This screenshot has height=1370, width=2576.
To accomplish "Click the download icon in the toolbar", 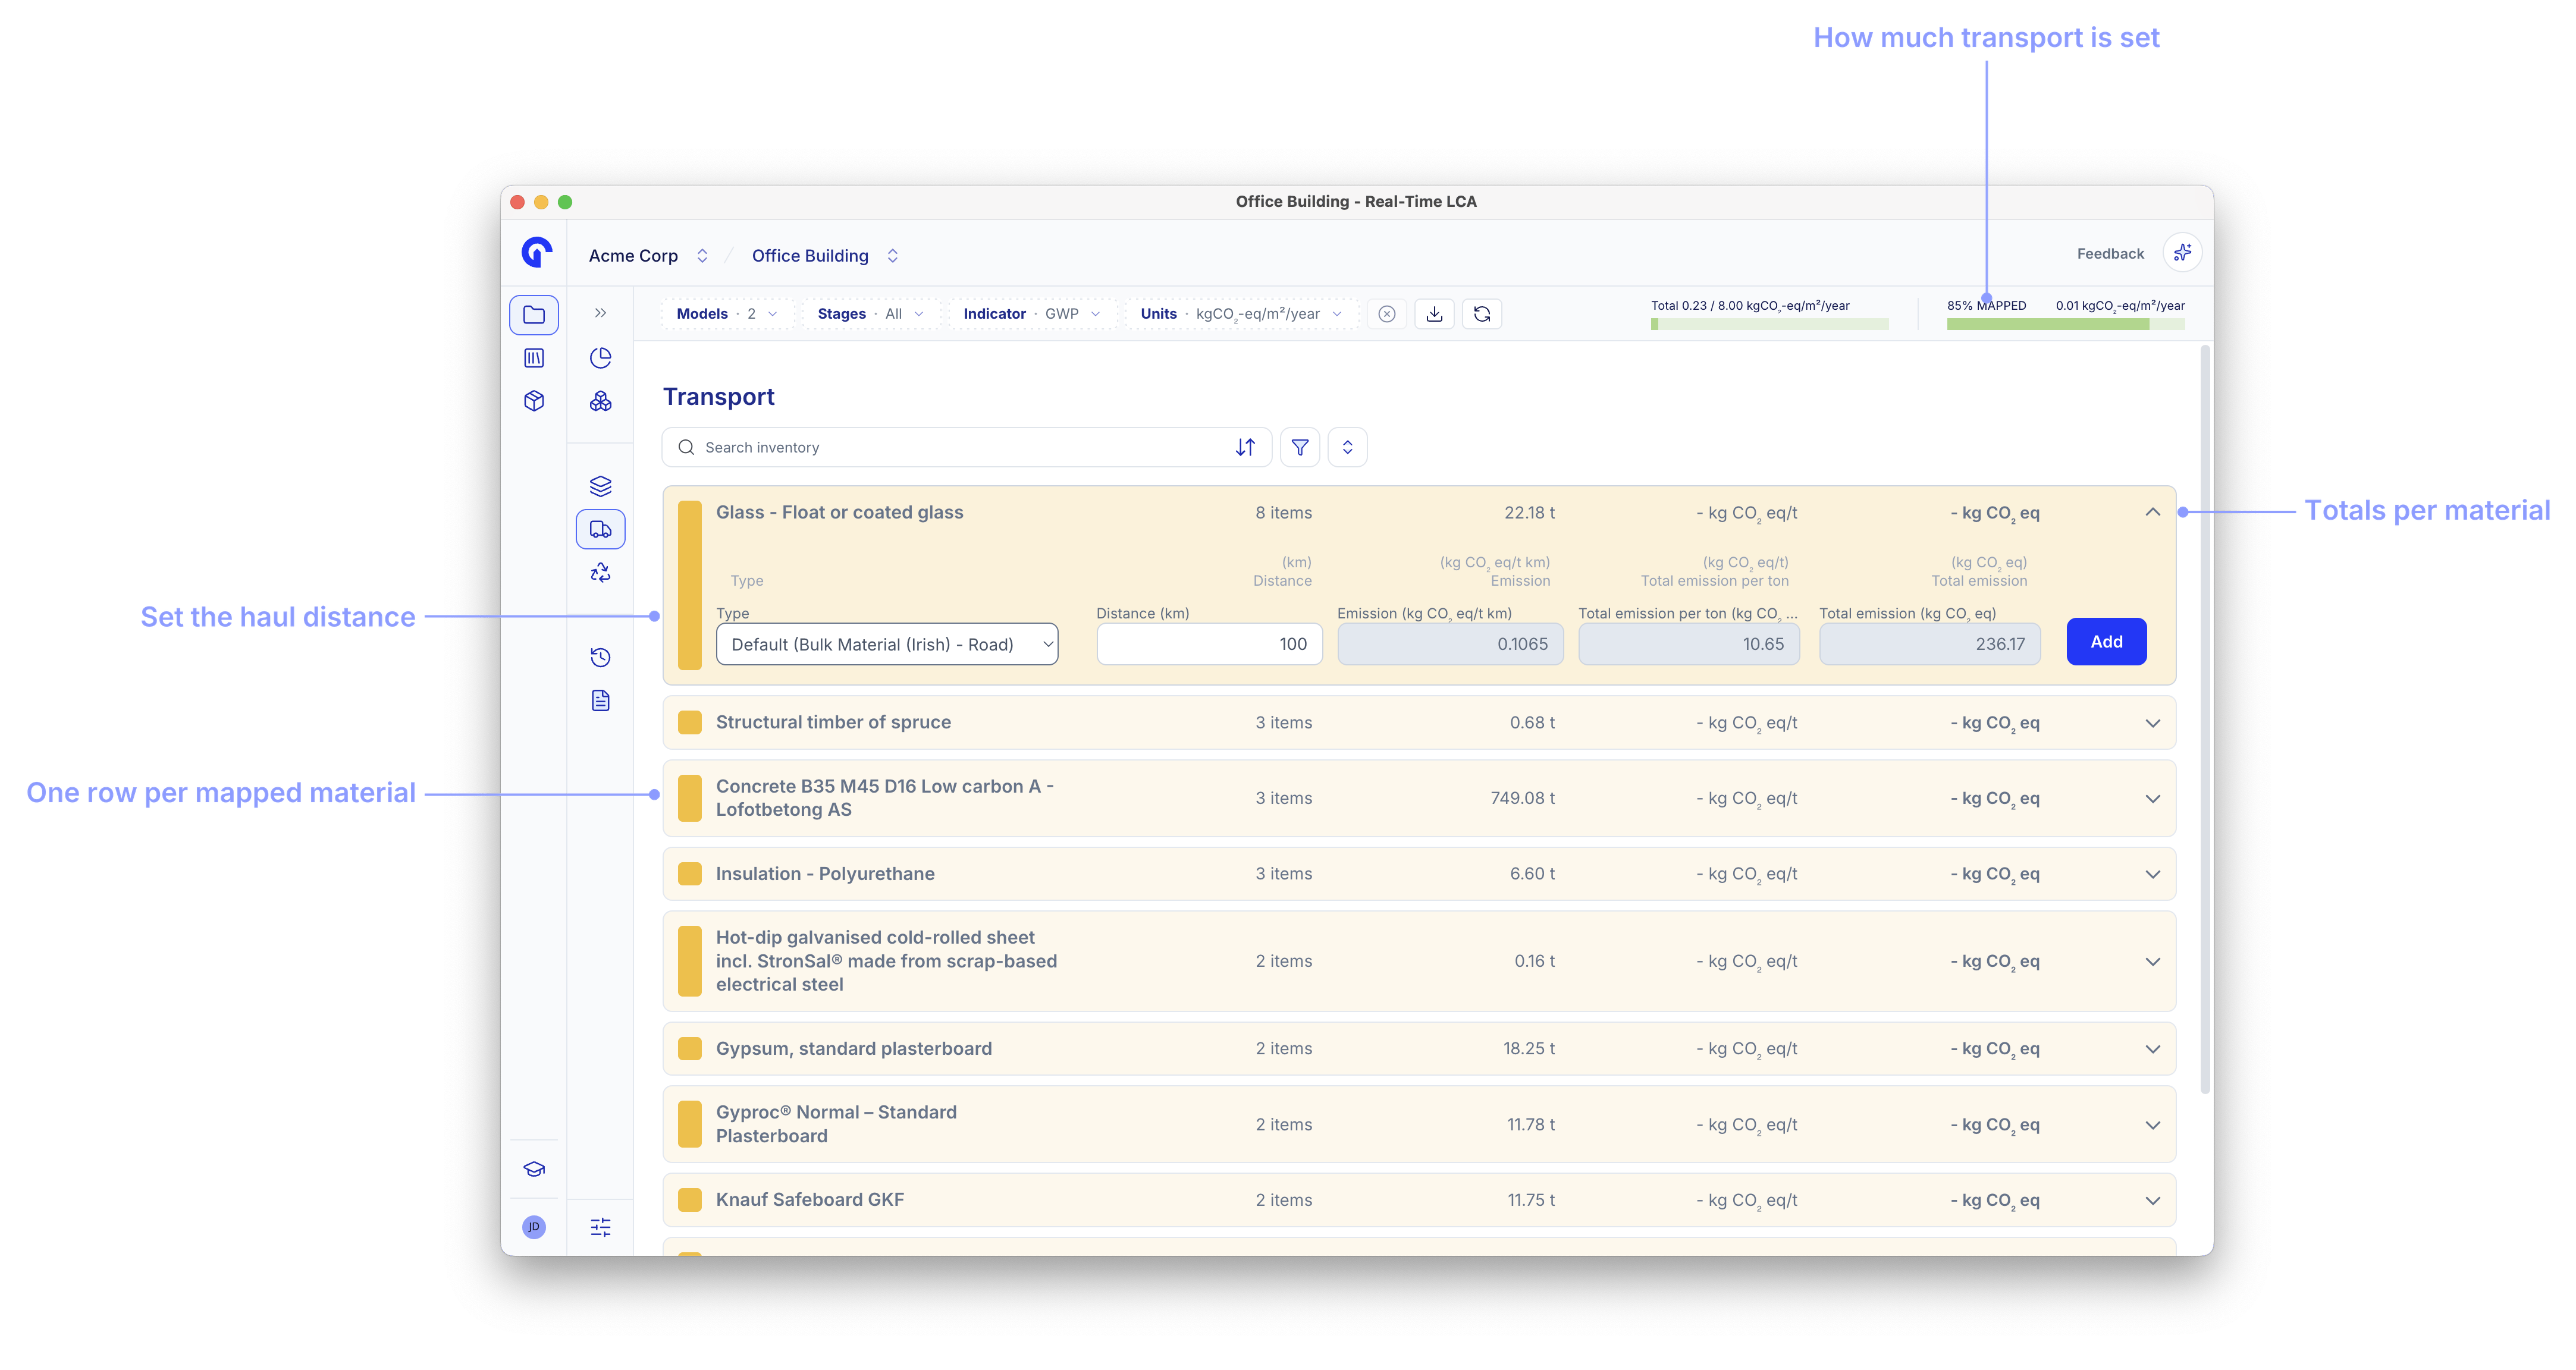I will click(x=1434, y=314).
